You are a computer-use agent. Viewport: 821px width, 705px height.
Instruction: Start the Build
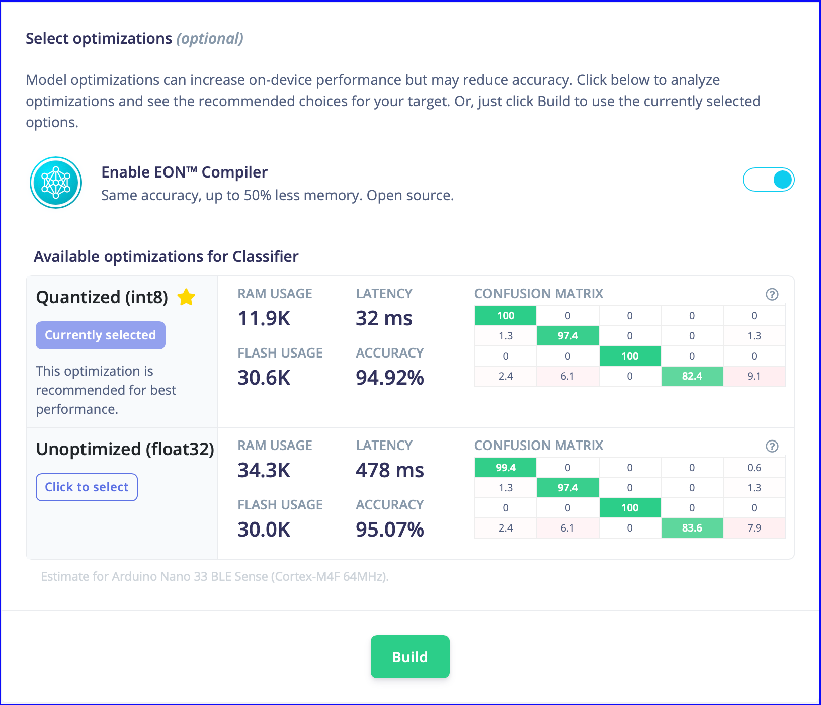click(x=410, y=657)
